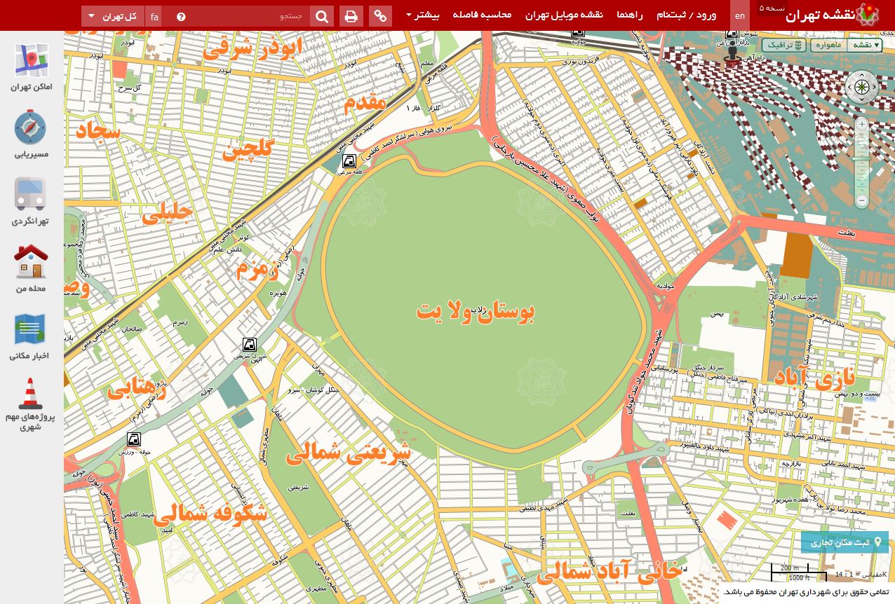
Task: Click the orange building block near بعثت
Action: 796,254
